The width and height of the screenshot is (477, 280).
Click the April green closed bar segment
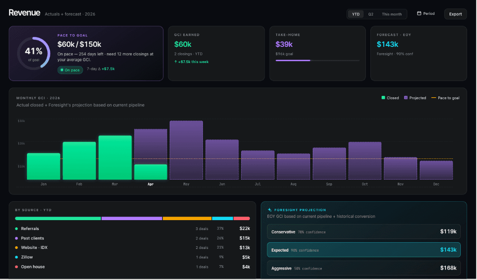151,172
